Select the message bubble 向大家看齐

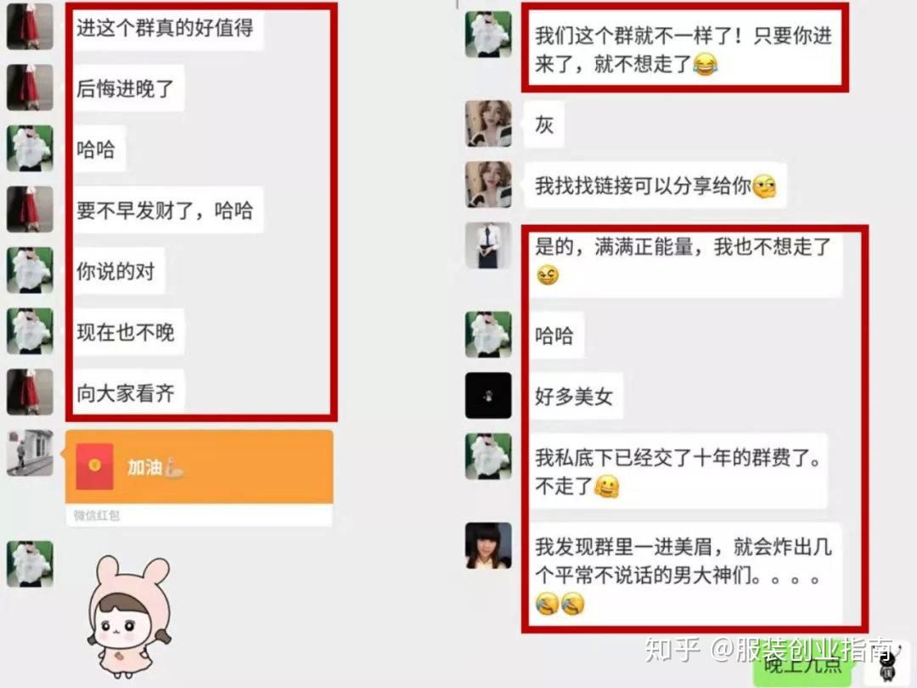click(x=128, y=392)
